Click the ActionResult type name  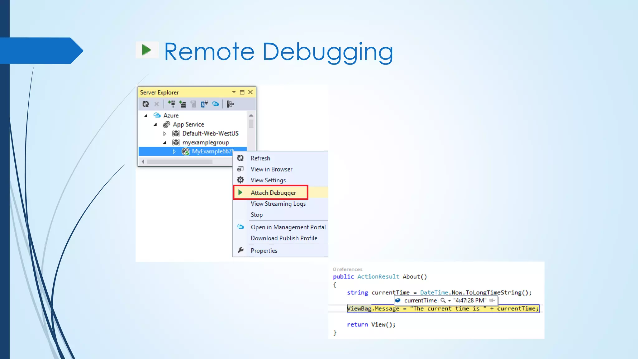[378, 276]
